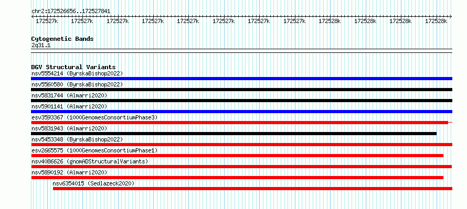Screen dimensions: 467x209
Task: Click the black bar under nsv5560580
Action: 241,90
